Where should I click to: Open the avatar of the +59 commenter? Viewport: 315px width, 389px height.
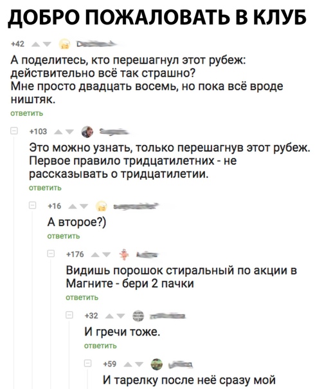[x=157, y=365]
